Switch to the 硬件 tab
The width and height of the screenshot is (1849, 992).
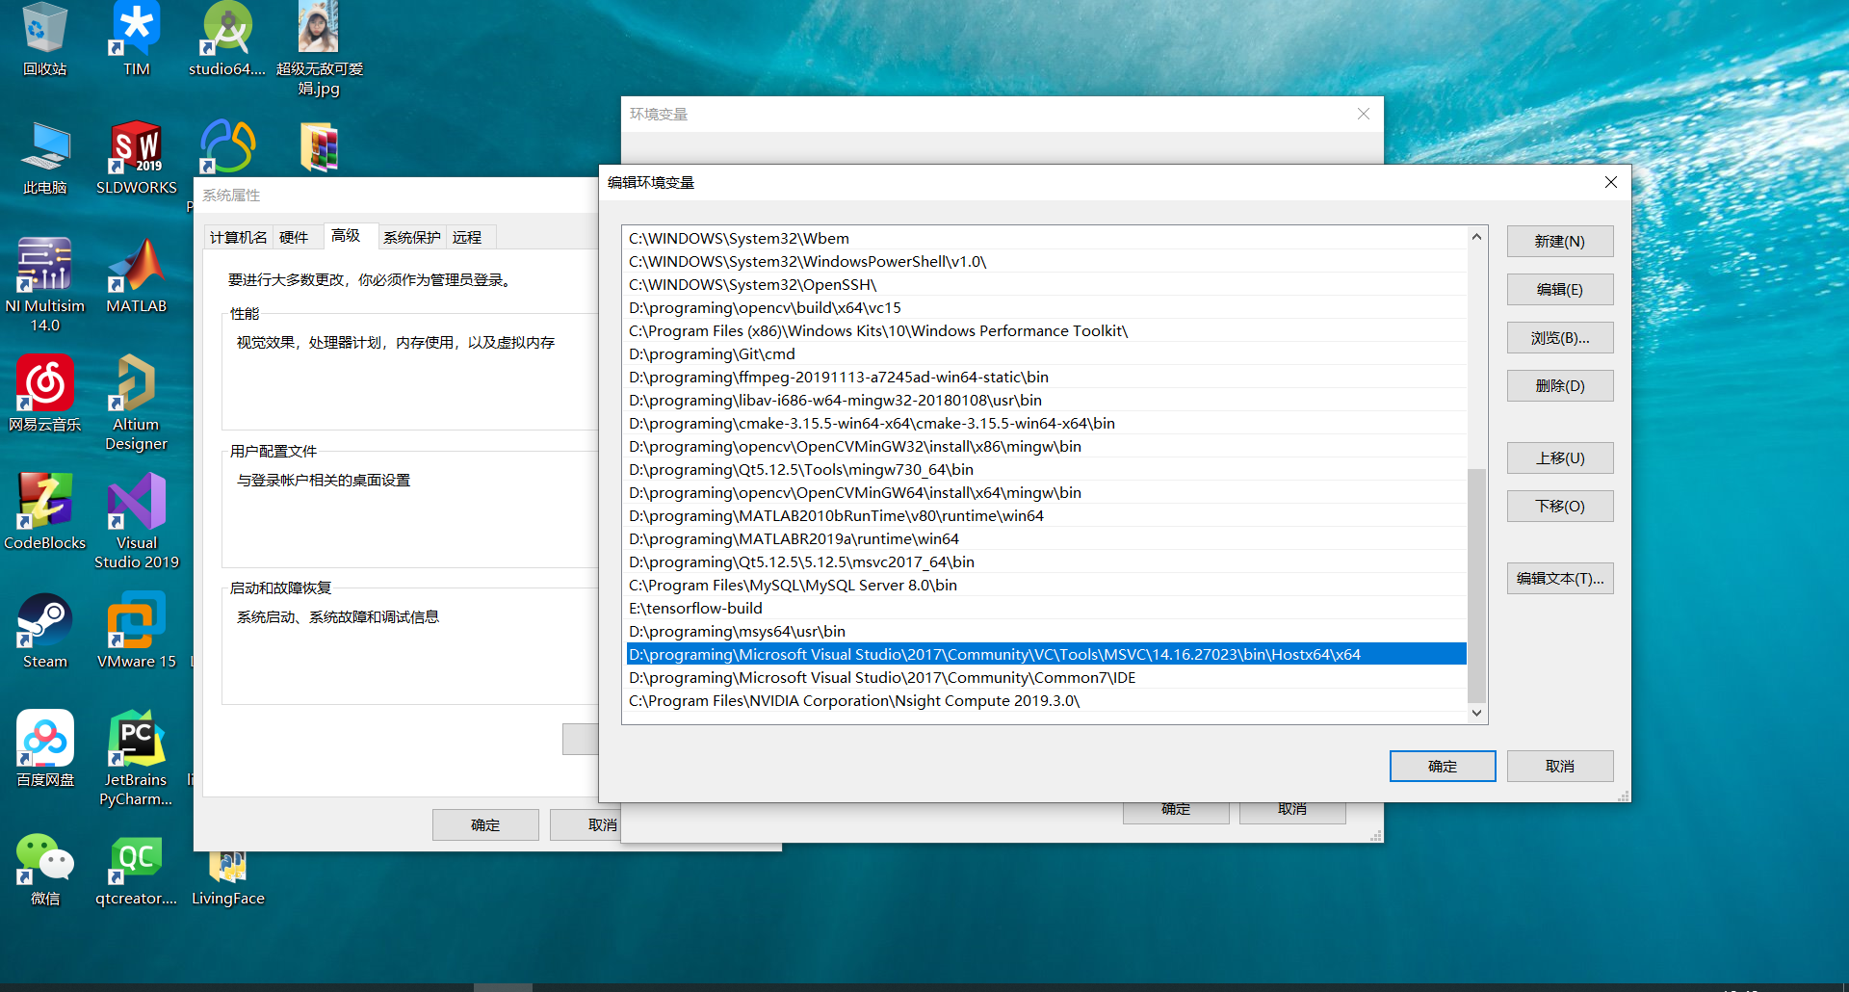pos(296,237)
